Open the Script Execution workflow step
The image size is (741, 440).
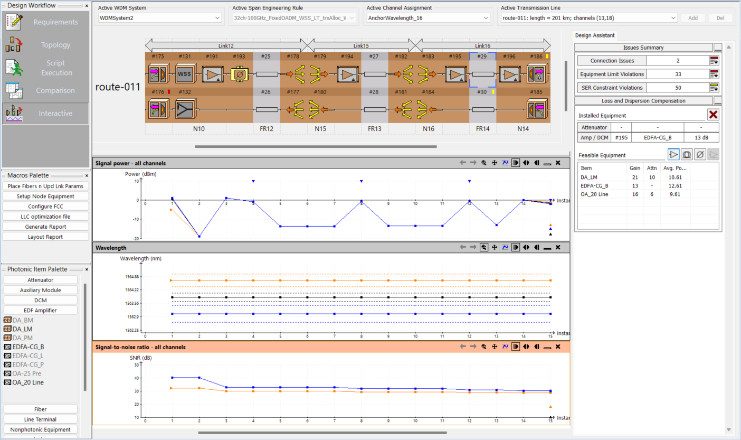pyautogui.click(x=45, y=68)
